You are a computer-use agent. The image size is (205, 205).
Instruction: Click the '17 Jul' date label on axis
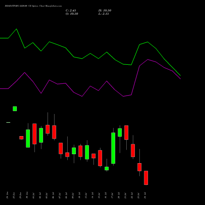(112, 196)
